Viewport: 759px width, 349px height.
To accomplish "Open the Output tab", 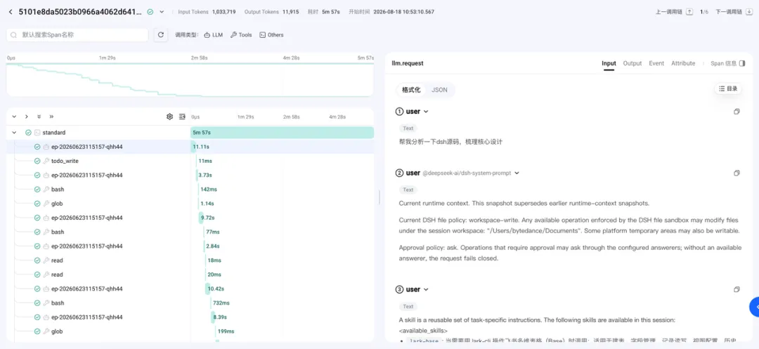I will click(632, 63).
